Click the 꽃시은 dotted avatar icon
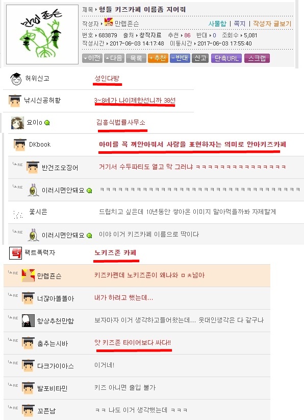This screenshot has width=304, height=420. tap(18, 214)
